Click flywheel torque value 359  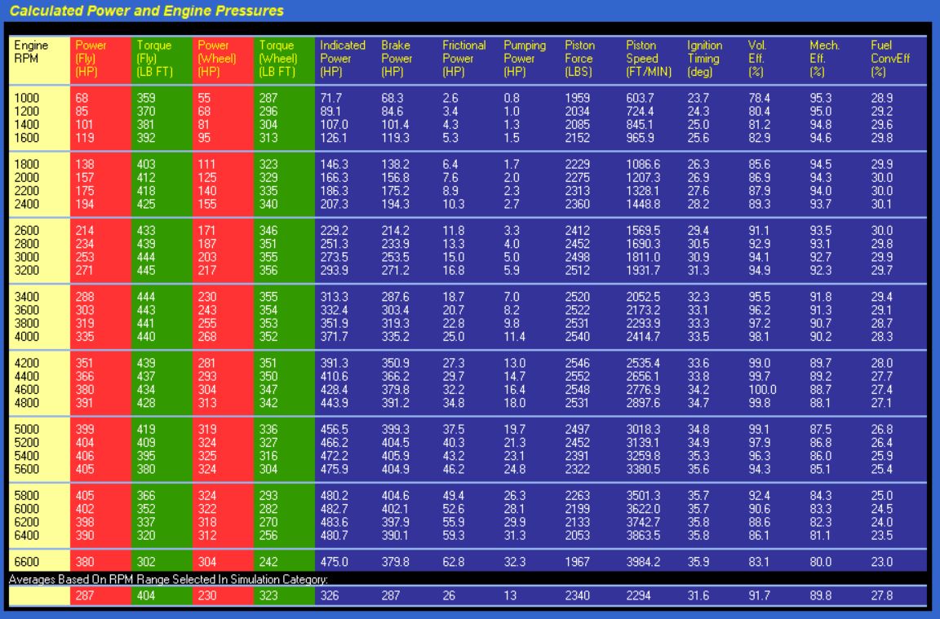146,98
